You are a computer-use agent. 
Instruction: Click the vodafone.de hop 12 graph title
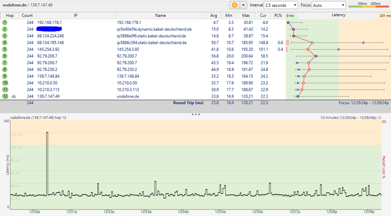38,117
